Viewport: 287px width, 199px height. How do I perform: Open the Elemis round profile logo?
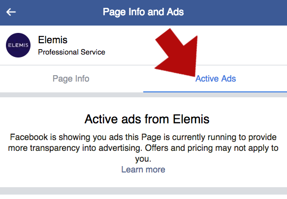click(18, 45)
